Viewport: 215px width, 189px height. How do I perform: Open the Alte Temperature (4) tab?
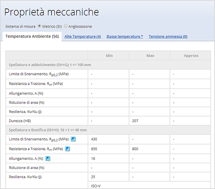[83, 36]
